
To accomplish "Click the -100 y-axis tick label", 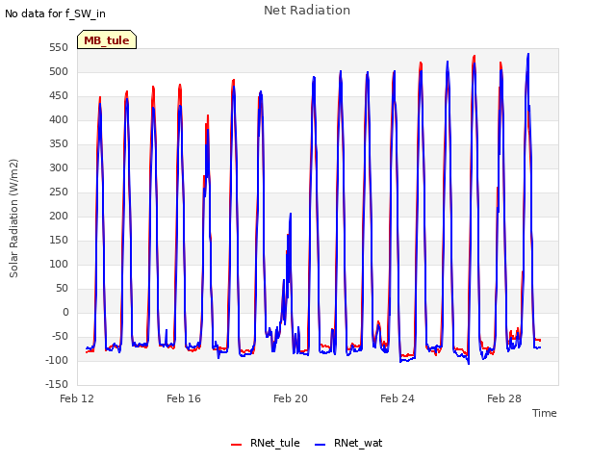I will pos(57,360).
